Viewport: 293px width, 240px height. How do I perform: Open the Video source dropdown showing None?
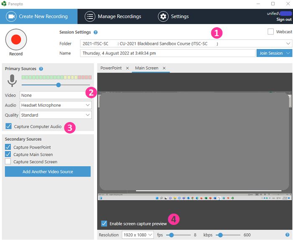[56, 95]
